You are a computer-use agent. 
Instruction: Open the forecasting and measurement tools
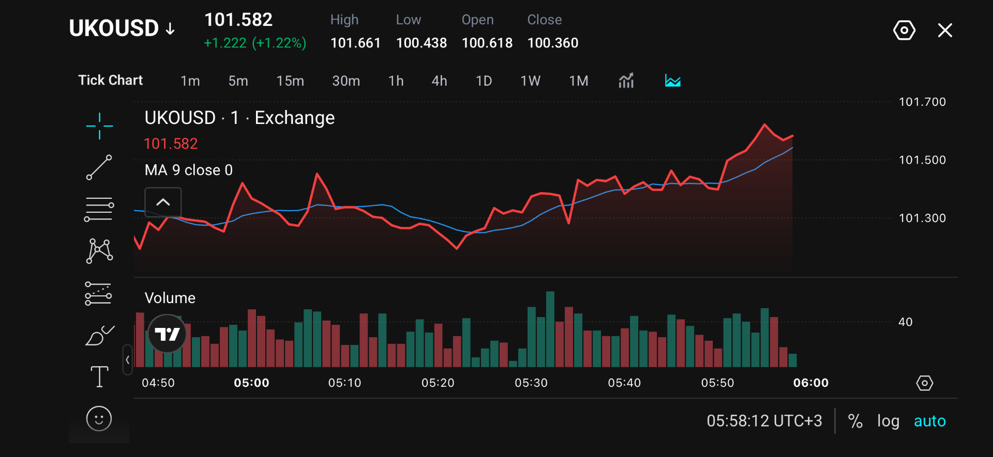[x=98, y=293]
